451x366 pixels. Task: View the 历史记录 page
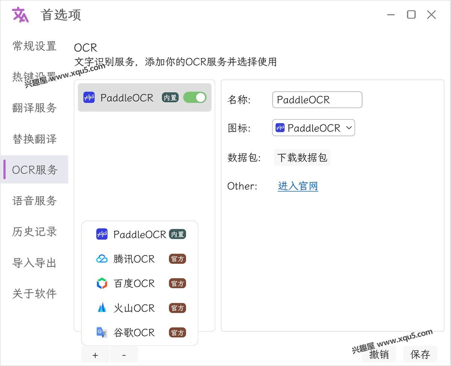(34, 232)
